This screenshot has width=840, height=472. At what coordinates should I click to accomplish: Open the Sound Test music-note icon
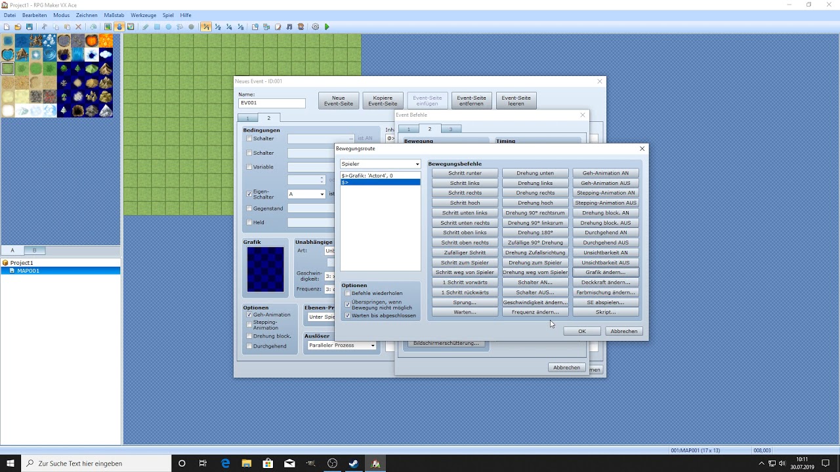(x=289, y=27)
